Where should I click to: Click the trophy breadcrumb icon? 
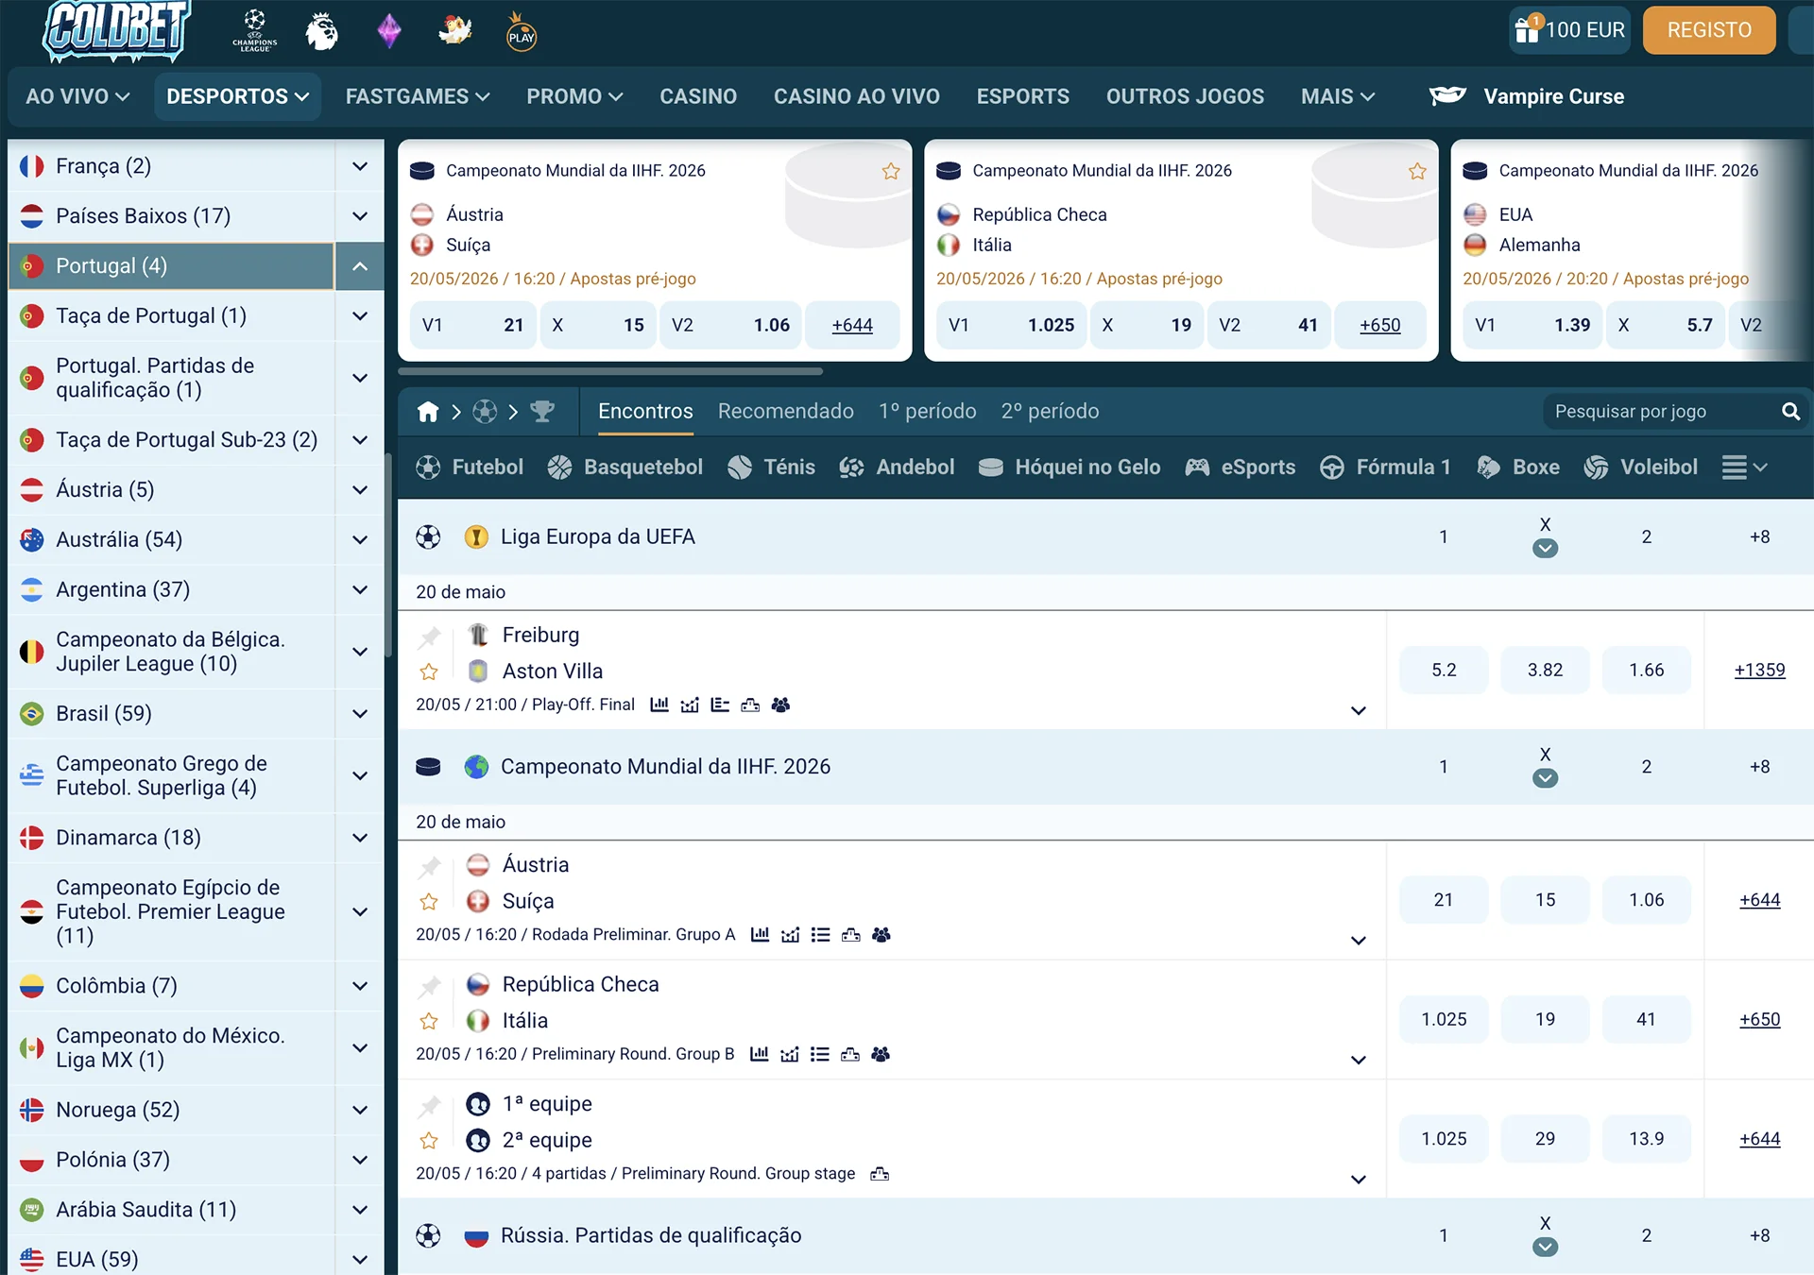coord(542,411)
